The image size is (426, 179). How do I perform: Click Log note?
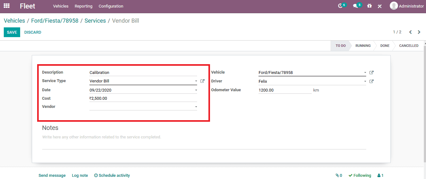point(80,176)
